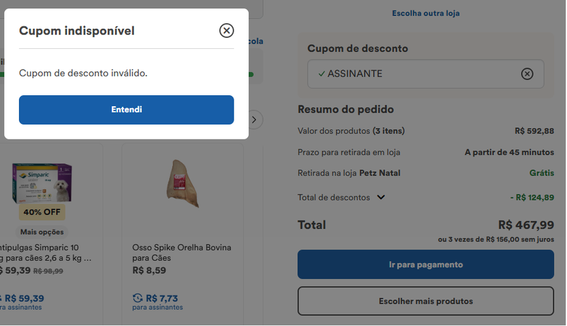Screen dimensions: 567x326
Task: Click Ir para pagamento
Action: (x=425, y=265)
